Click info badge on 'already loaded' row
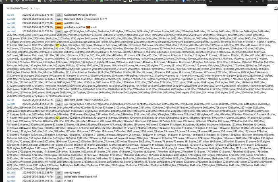This screenshot has width=278, height=182. (x=59, y=173)
